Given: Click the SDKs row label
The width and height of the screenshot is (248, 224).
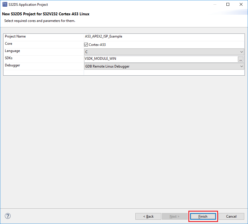Looking at the screenshot, I should coord(9,58).
